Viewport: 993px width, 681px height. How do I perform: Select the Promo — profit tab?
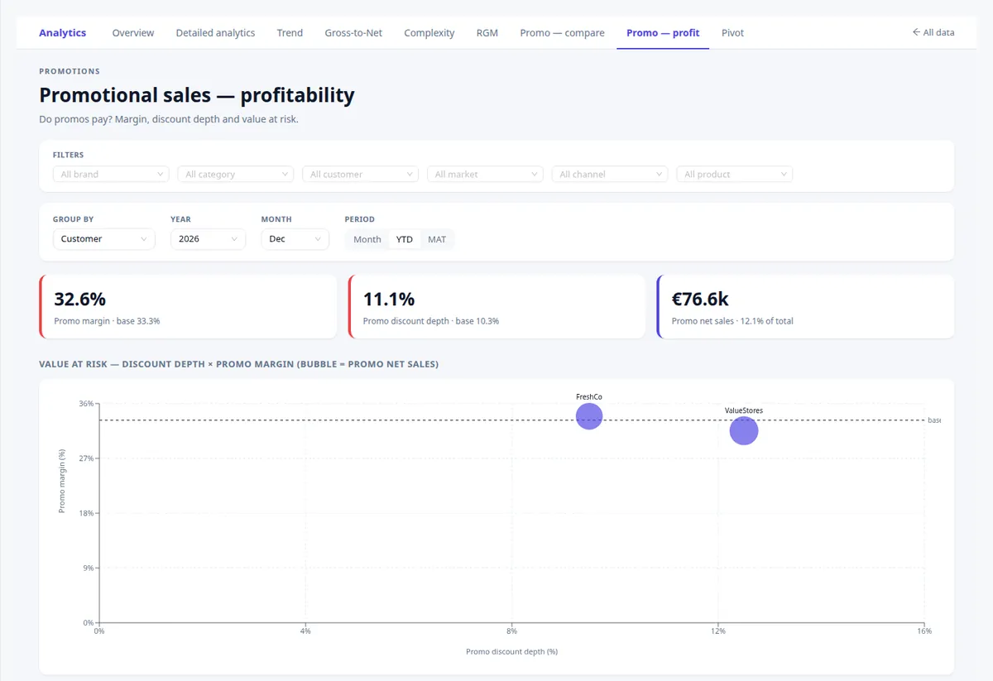pyautogui.click(x=663, y=32)
